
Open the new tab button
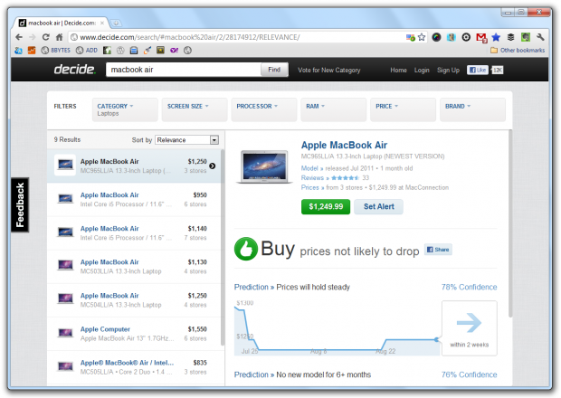coord(116,24)
